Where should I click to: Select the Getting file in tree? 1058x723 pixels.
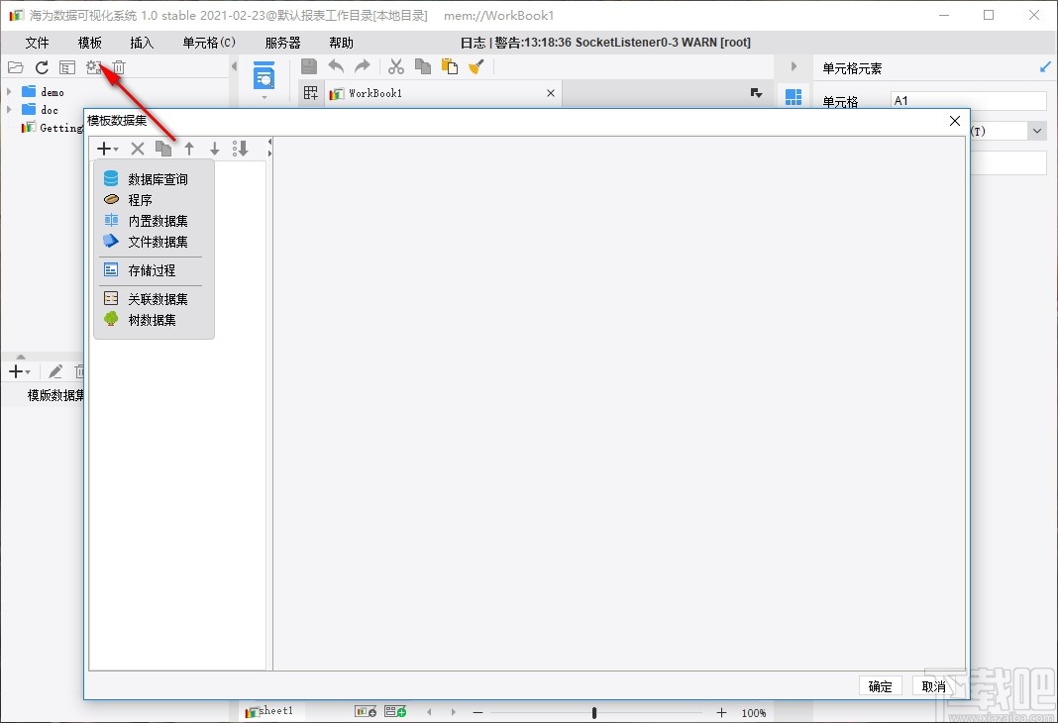pyautogui.click(x=52, y=128)
